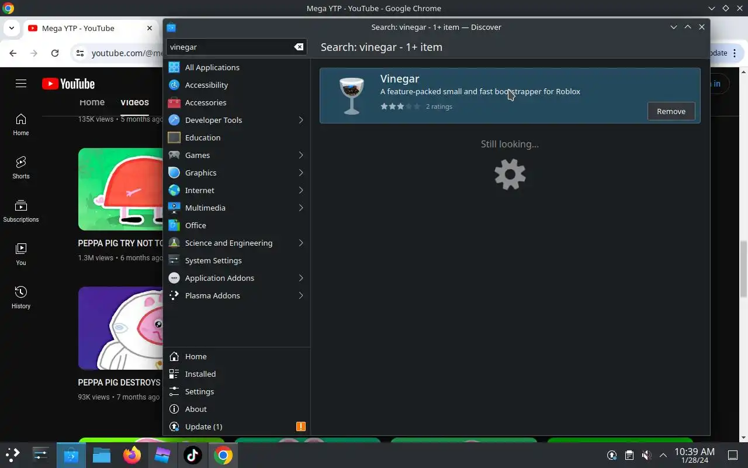Click the Games controller icon
The height and width of the screenshot is (468, 748).
[174, 155]
